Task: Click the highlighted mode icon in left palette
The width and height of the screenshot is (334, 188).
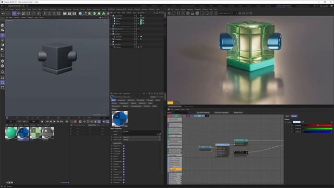Action: (2, 36)
